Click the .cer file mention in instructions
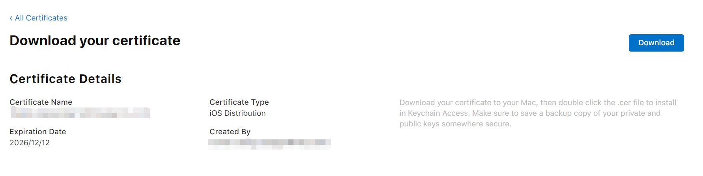This screenshot has width=703, height=176. tap(630, 102)
